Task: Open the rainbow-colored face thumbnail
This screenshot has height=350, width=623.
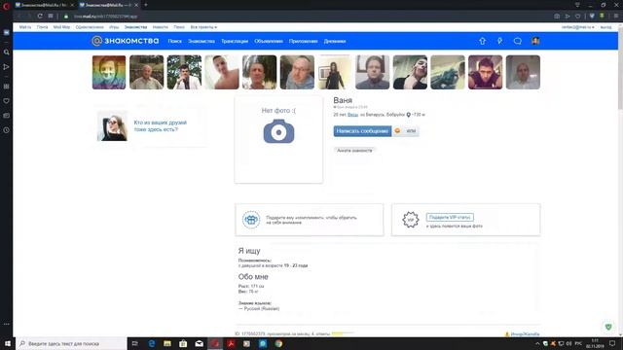Action: (109, 72)
